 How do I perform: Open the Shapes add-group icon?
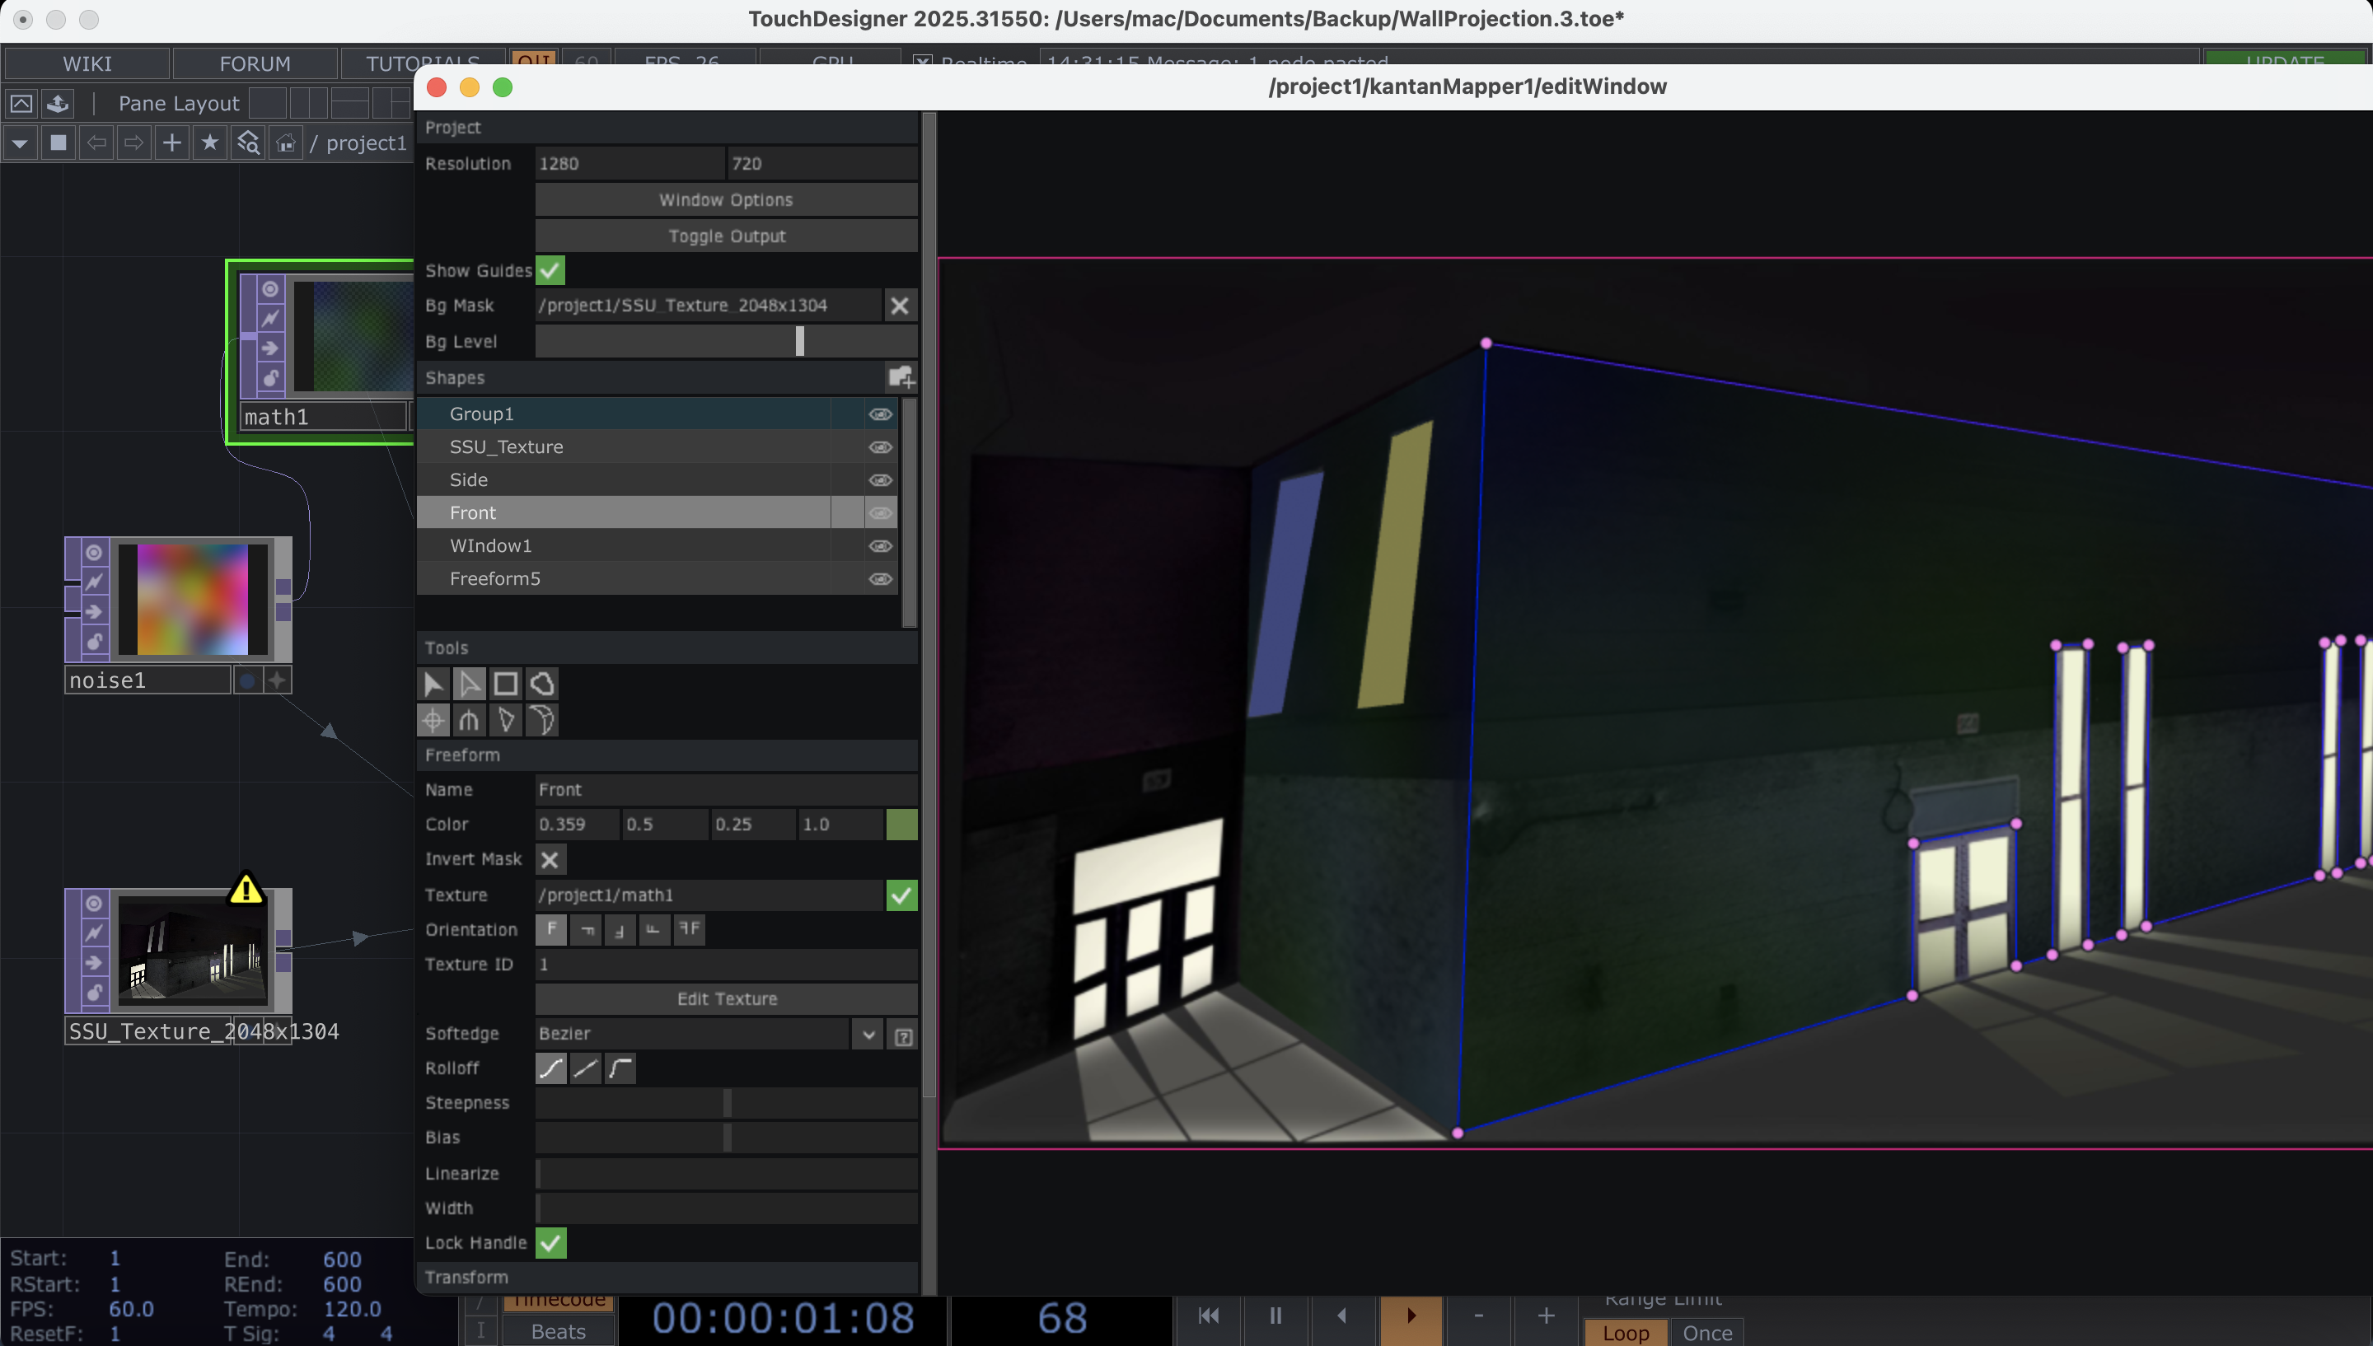coord(900,376)
